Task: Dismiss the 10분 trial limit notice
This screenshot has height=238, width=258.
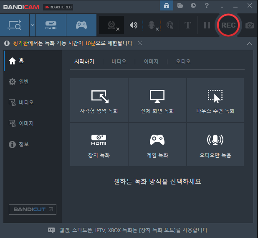Action: tap(140, 44)
